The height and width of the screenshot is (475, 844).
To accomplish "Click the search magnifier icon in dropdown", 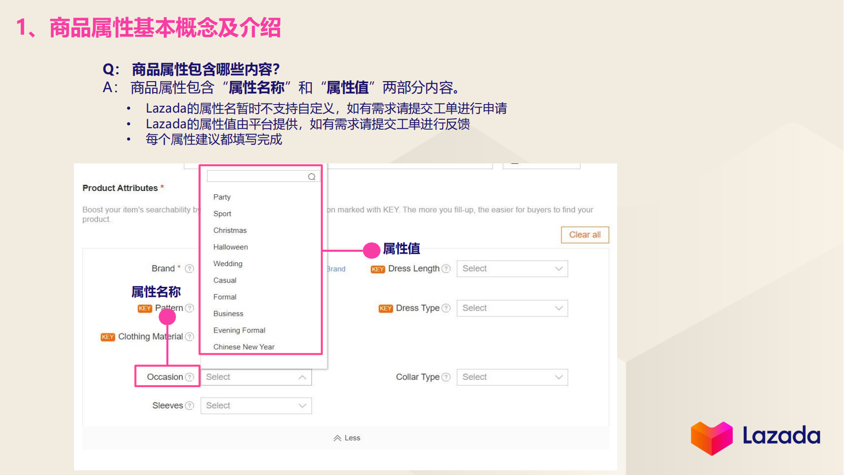I will (311, 177).
